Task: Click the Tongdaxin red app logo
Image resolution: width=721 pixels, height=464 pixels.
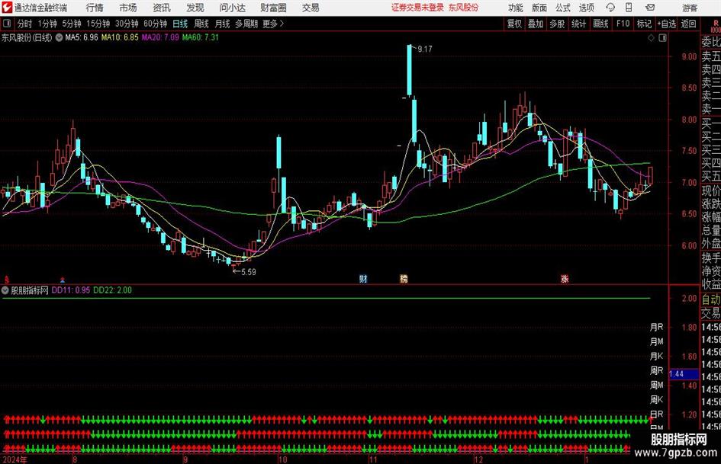Action: [7, 8]
